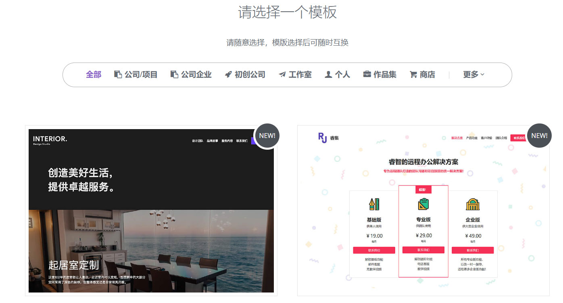Expand the 更多 dropdown menu
Viewport: 563px width, 303px height.
[473, 75]
